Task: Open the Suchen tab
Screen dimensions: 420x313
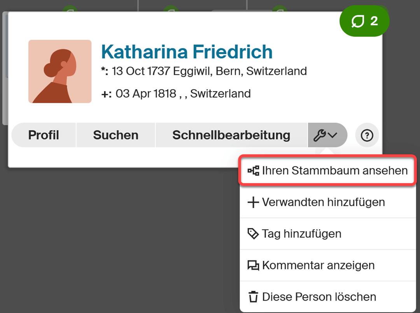Action: (115, 135)
